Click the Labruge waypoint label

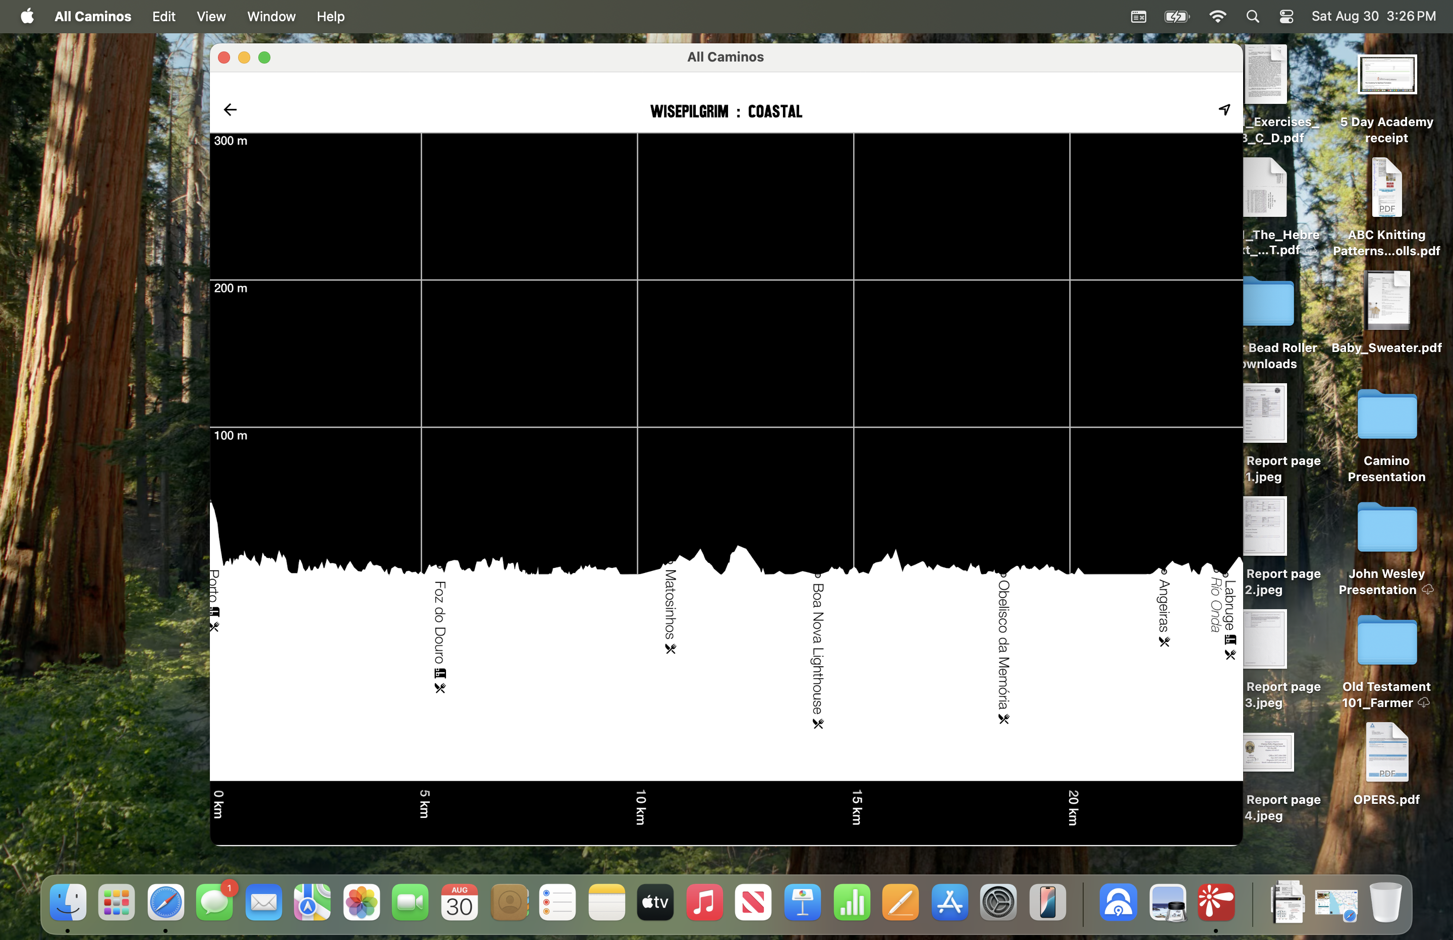click(1230, 606)
